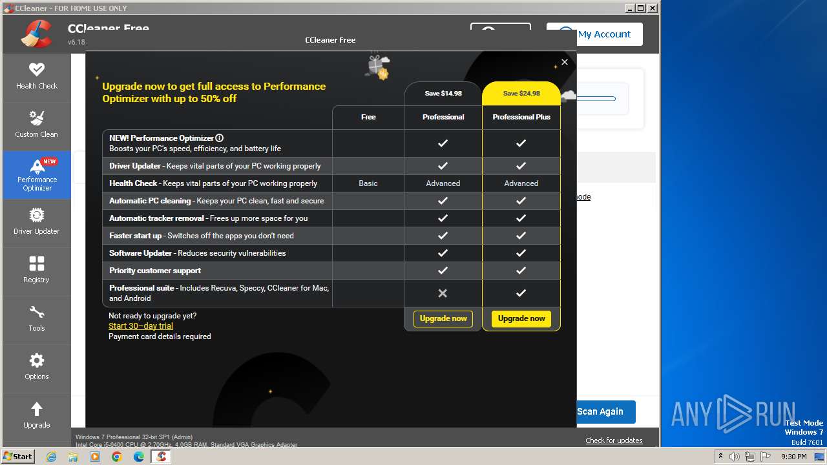827x465 pixels.
Task: Start the 30-day trial link
Action: pos(141,326)
